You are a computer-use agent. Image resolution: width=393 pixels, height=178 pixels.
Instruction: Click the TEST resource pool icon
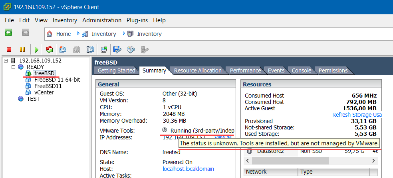(x=21, y=99)
